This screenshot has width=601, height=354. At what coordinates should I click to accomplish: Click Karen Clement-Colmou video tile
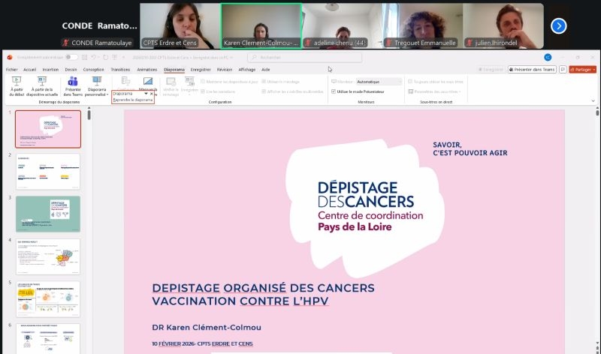pyautogui.click(x=261, y=26)
